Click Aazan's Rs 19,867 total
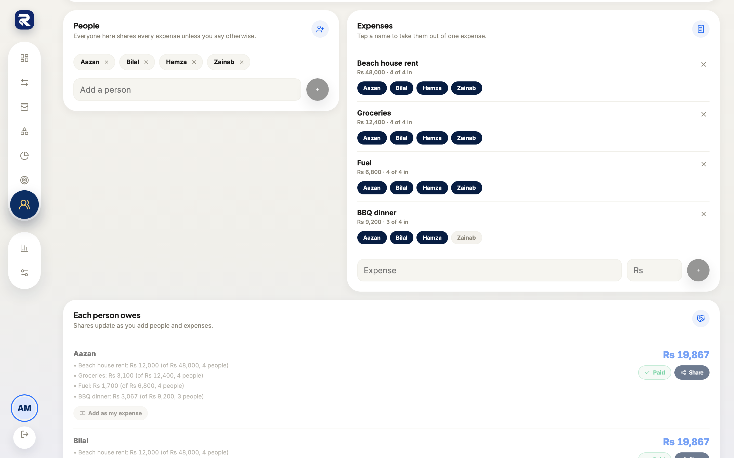The width and height of the screenshot is (734, 458). 686,355
